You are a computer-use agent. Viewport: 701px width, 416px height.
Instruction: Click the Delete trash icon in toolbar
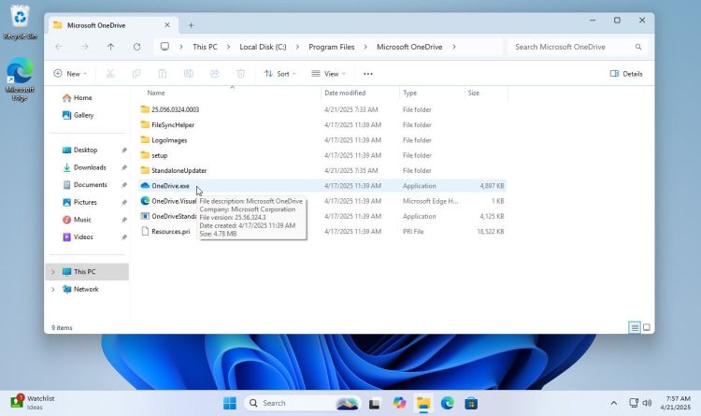240,73
